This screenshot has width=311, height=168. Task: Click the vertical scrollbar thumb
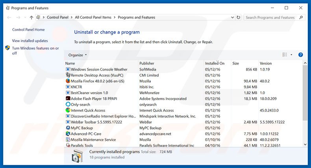point(305,93)
